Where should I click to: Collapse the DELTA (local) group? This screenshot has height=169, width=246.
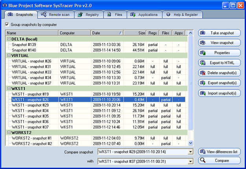point(9,39)
